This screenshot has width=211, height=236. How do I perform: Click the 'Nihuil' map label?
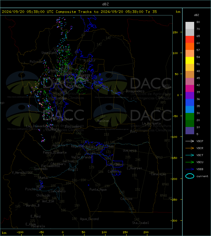click(73, 170)
